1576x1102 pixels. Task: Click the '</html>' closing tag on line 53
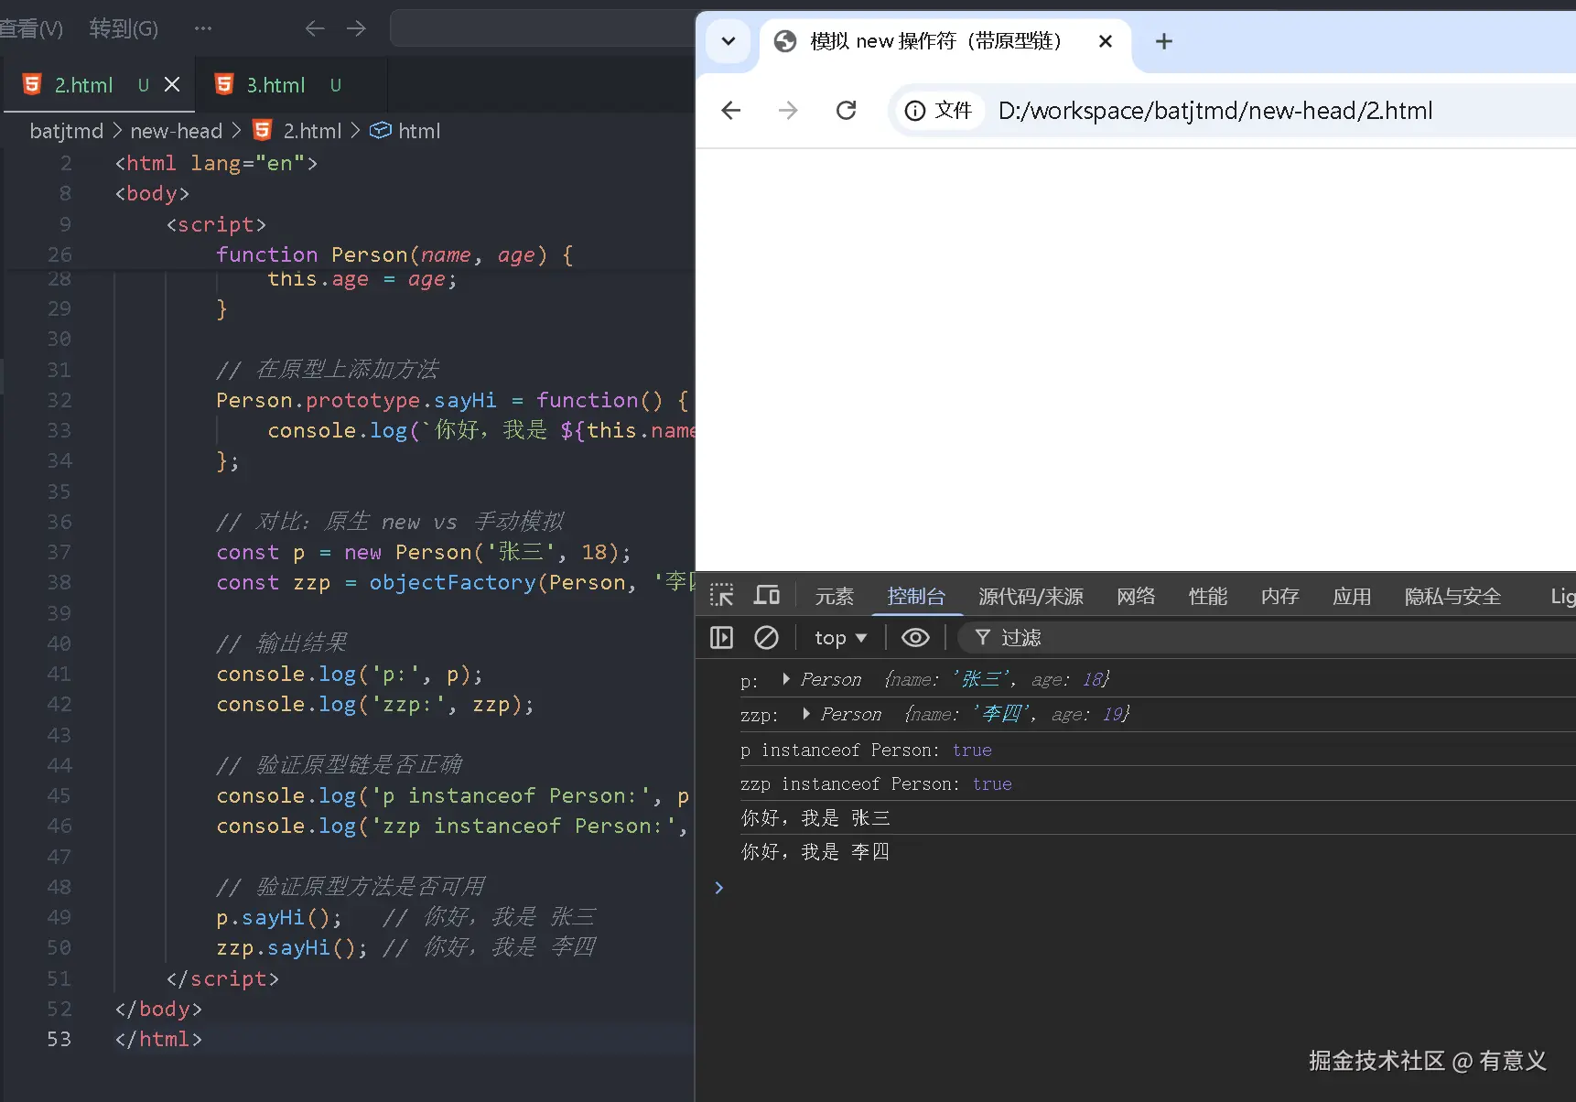pyautogui.click(x=158, y=1039)
